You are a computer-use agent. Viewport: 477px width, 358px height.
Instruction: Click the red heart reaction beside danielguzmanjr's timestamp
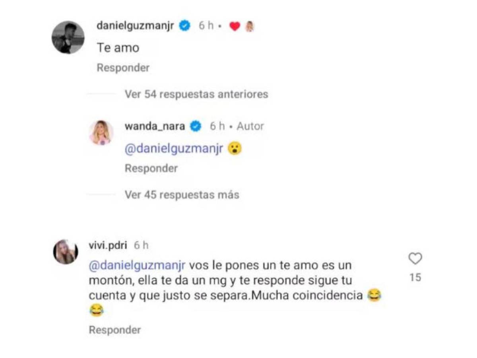click(x=235, y=25)
